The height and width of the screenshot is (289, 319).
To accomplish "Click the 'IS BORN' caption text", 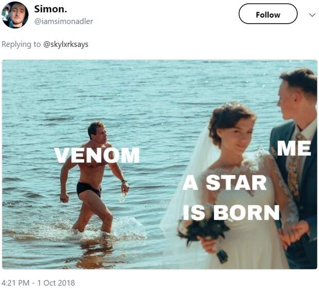I will pos(231,212).
